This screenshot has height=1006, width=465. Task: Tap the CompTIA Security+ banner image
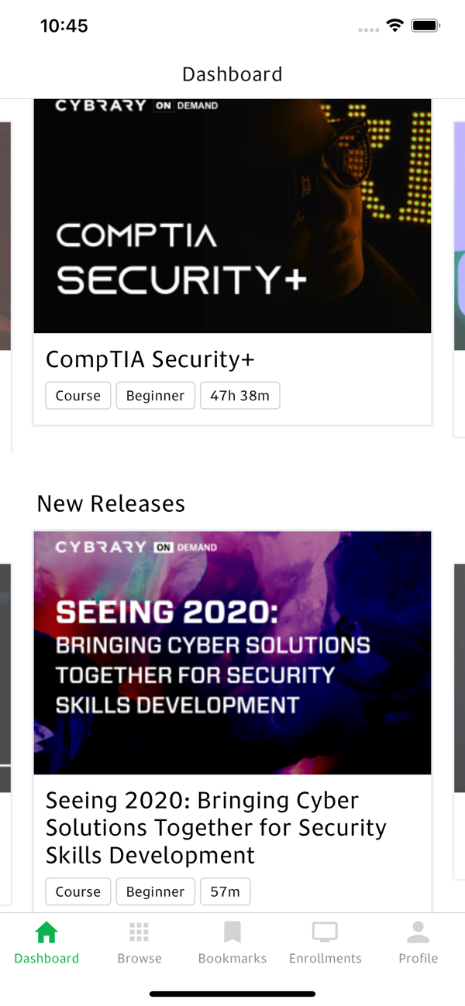pos(232,216)
